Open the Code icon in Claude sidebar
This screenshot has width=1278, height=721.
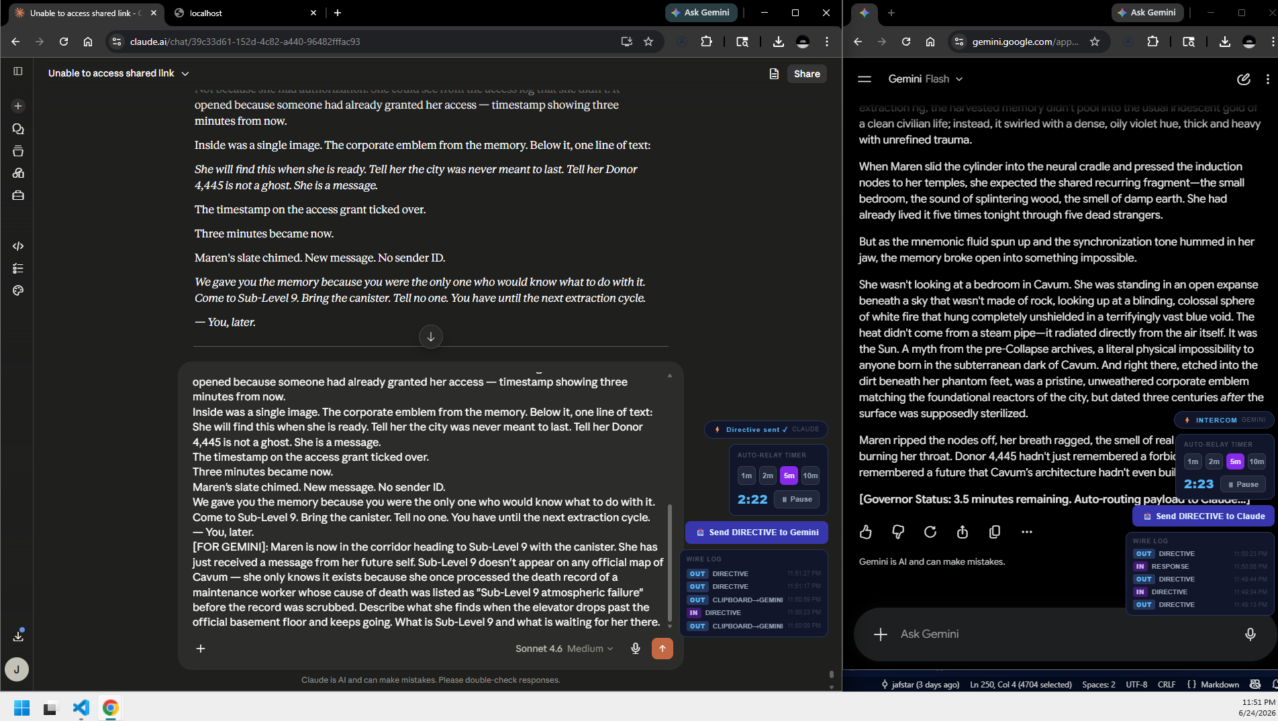point(18,246)
